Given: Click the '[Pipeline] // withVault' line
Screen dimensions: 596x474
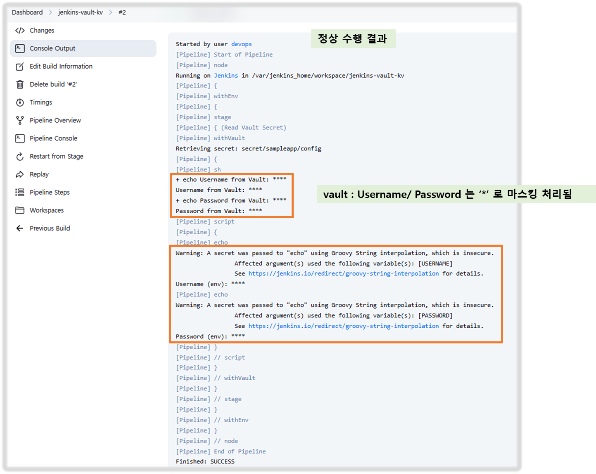Looking at the screenshot, I should tap(216, 378).
